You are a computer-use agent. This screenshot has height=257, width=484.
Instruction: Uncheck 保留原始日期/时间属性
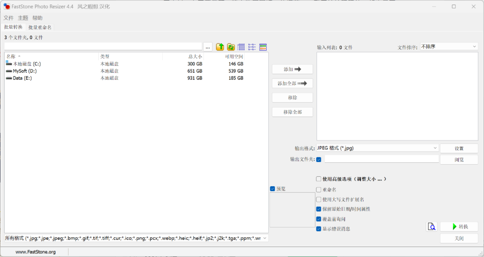tap(319, 209)
